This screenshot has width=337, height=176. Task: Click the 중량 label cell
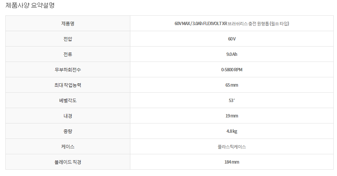click(68, 131)
